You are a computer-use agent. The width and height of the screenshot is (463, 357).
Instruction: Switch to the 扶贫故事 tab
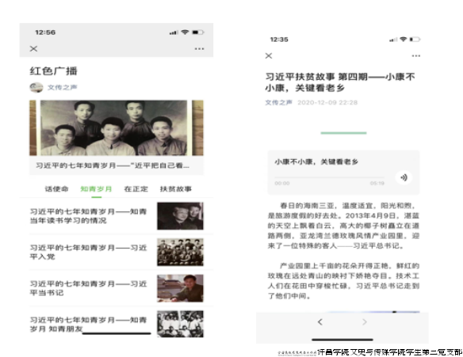coord(176,189)
